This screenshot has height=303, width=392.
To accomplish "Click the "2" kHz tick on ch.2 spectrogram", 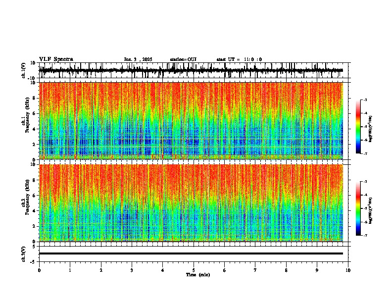I will coord(34,226).
